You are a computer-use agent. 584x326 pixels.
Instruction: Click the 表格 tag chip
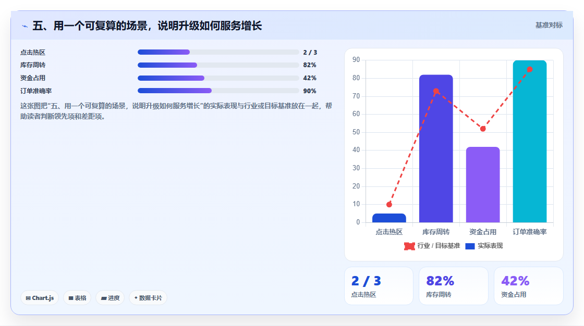pyautogui.click(x=77, y=298)
